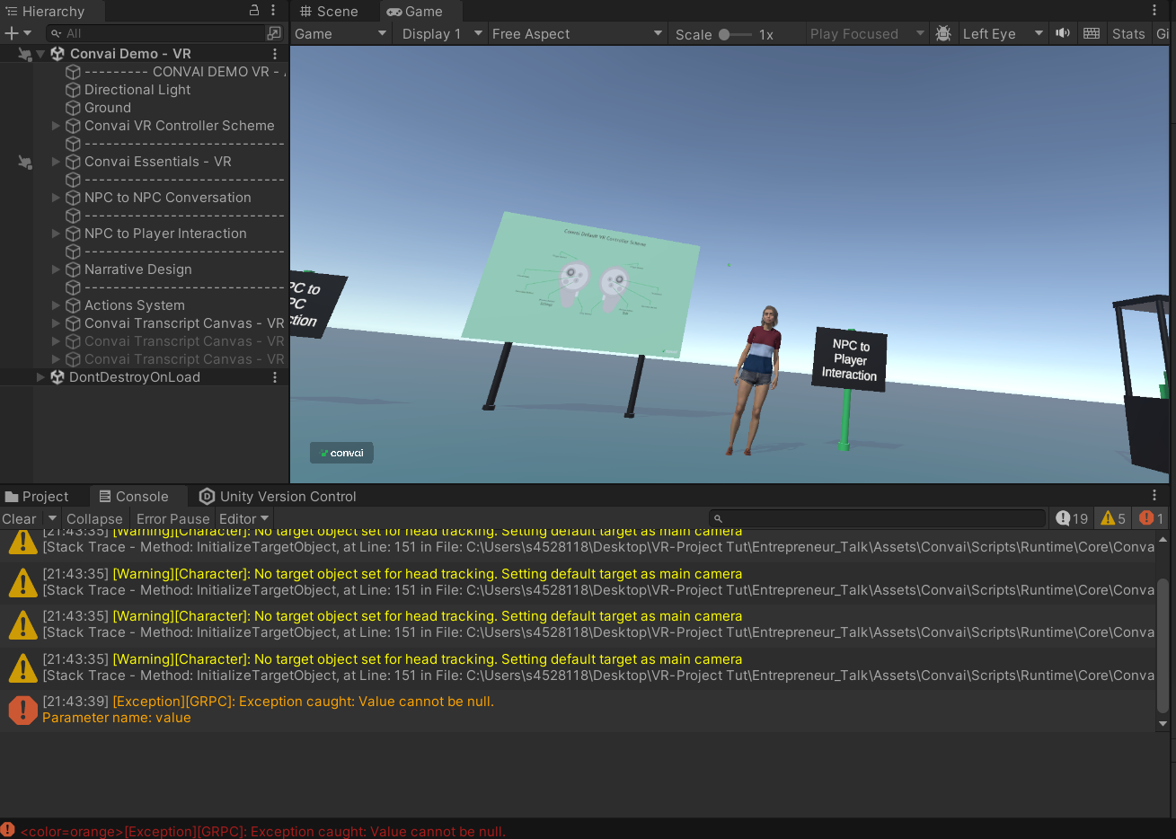Click the shortcuts keyboard icon in Game toolbar
This screenshot has width=1176, height=839.
(x=1092, y=33)
